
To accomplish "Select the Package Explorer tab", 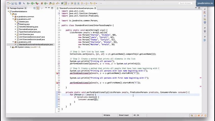I will coord(16,8).
